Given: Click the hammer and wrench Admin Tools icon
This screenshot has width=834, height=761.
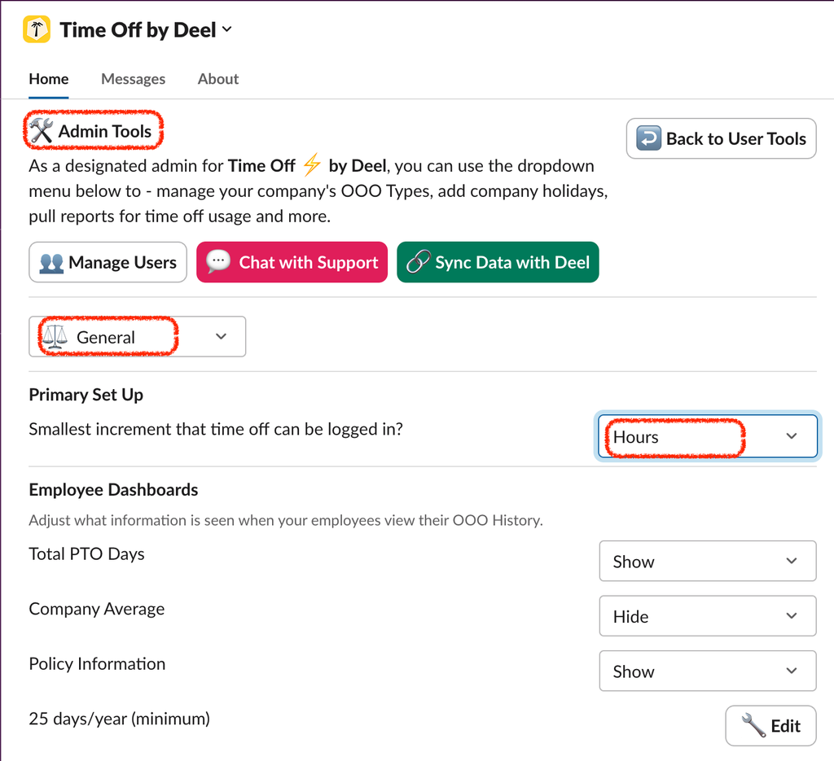Looking at the screenshot, I should (x=42, y=131).
